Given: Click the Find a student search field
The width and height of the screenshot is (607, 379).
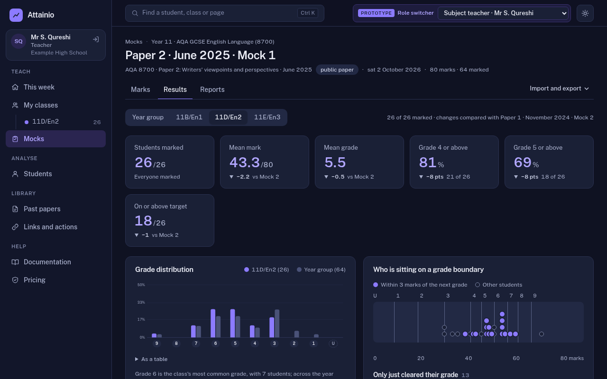Looking at the screenshot, I should [x=225, y=13].
